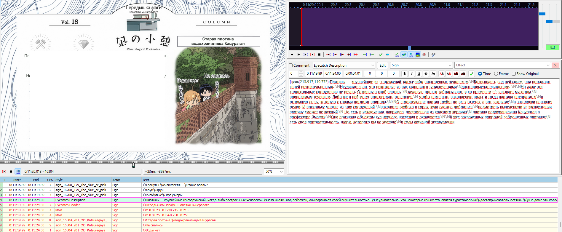562x232 pixels.
Task: Toggle medusa timing shortcuts icon
Action: 424,55
